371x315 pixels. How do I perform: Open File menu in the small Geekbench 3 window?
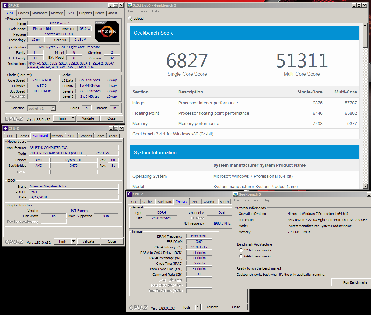click(236, 200)
